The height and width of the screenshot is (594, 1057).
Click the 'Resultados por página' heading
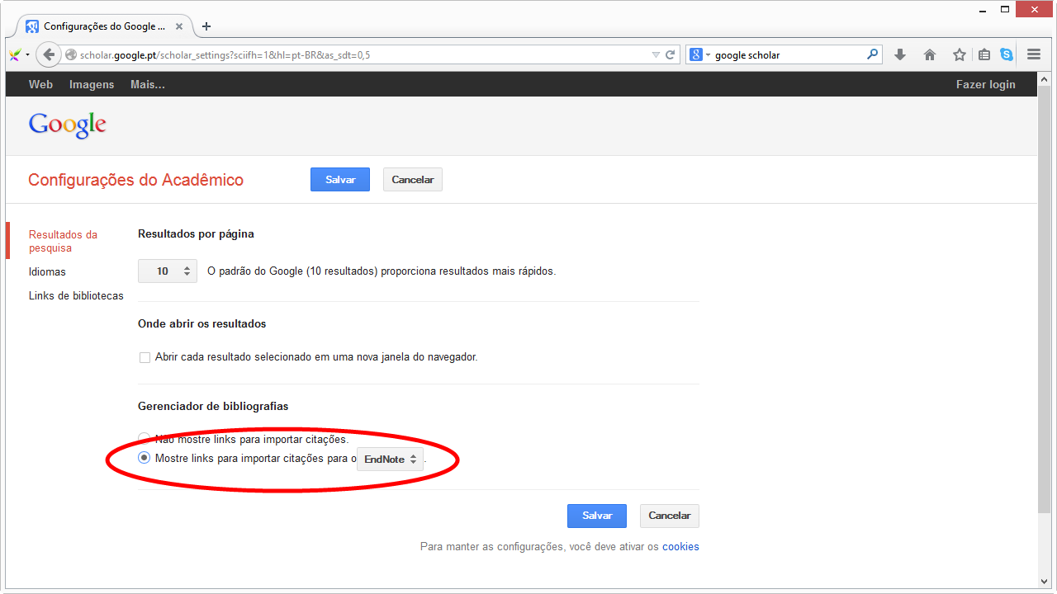pyautogui.click(x=196, y=233)
